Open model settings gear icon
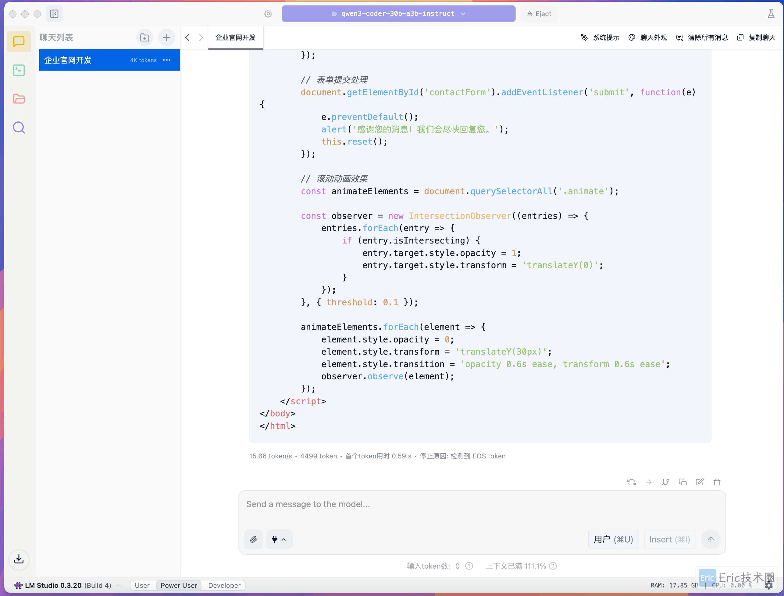 point(268,14)
